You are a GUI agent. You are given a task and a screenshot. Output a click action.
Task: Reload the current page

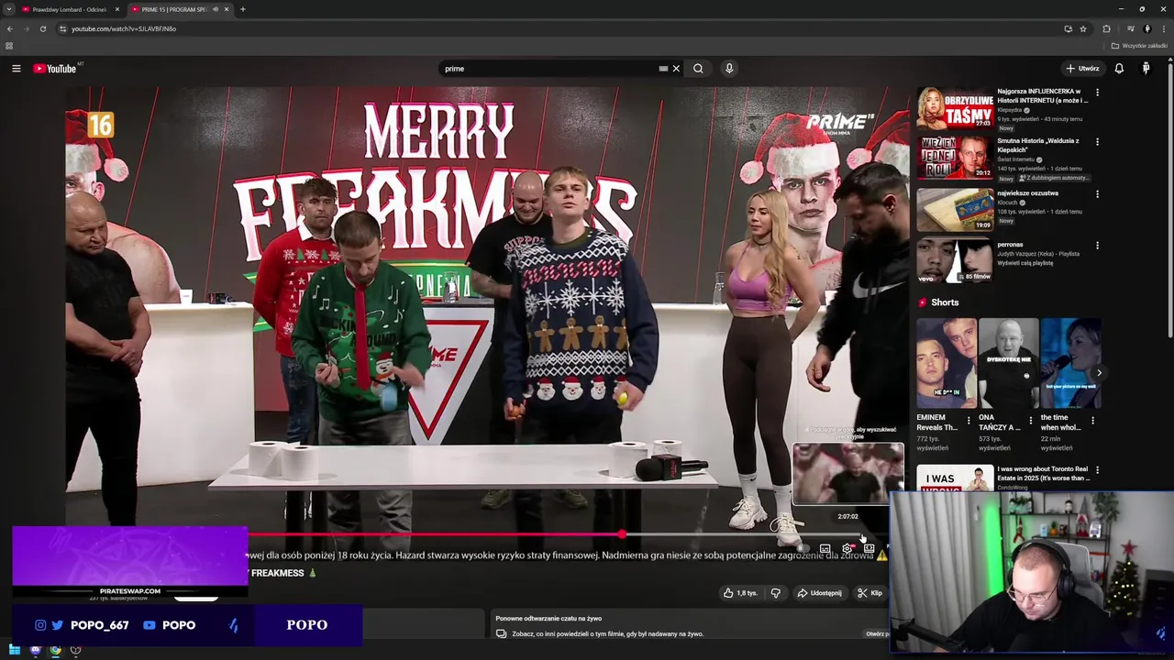coord(42,28)
